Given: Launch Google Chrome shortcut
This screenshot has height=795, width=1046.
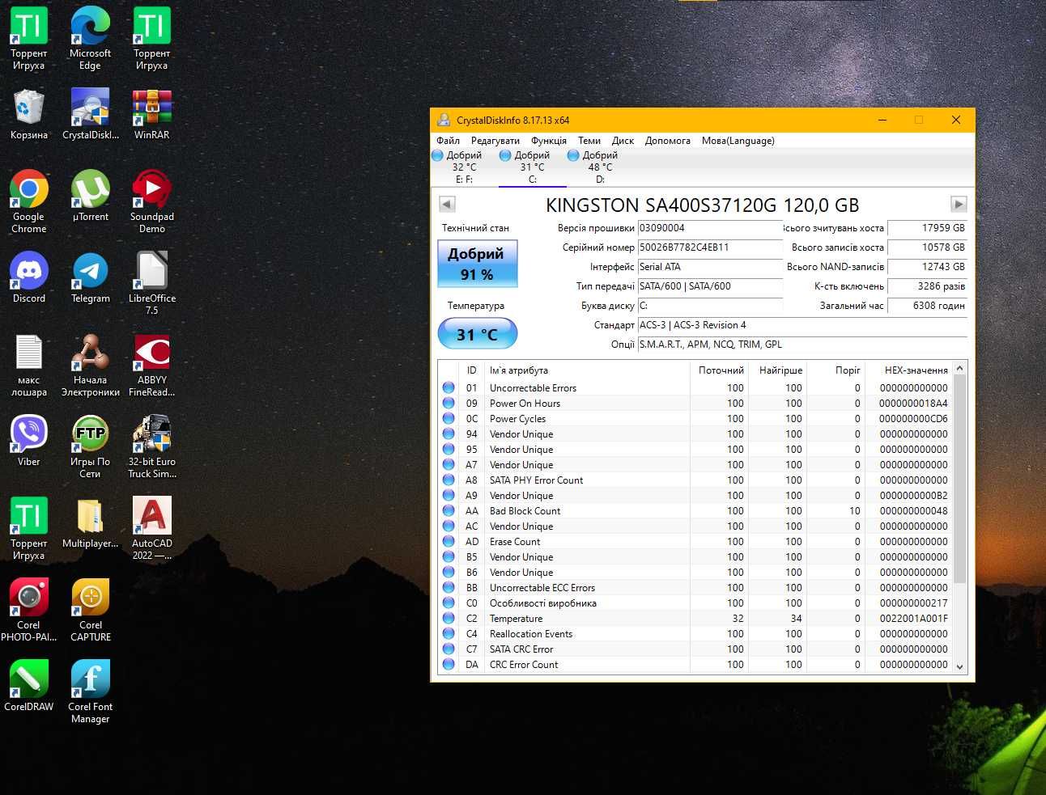Looking at the screenshot, I should (x=29, y=201).
